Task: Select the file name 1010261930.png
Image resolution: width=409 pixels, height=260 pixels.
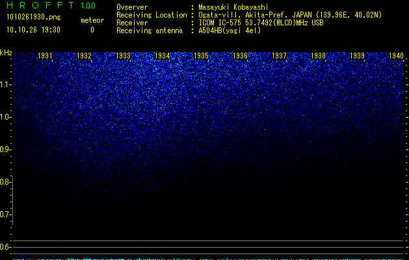Action: [x=34, y=17]
